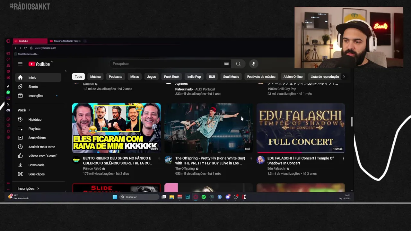Open Seus vídeos in sidebar

(x=38, y=138)
